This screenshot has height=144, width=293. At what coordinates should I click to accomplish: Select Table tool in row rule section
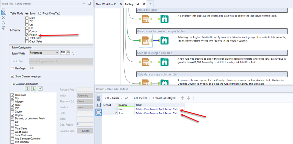click(x=146, y=62)
